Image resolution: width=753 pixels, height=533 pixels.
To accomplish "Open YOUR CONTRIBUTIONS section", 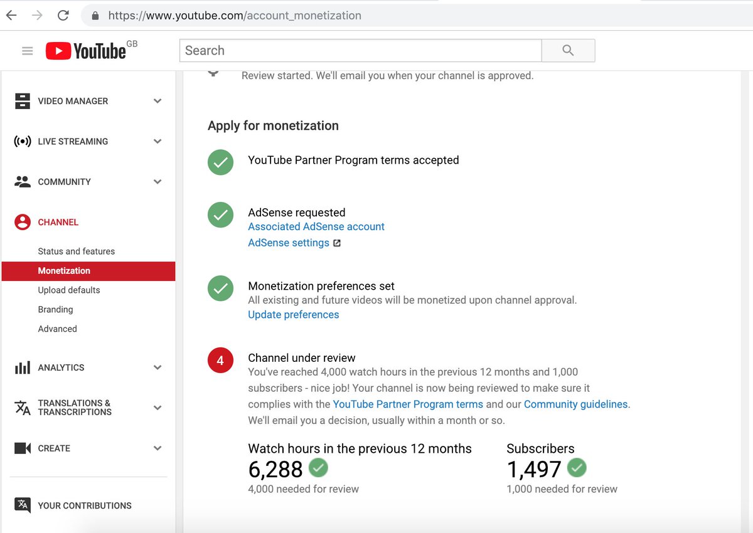I will click(x=85, y=506).
